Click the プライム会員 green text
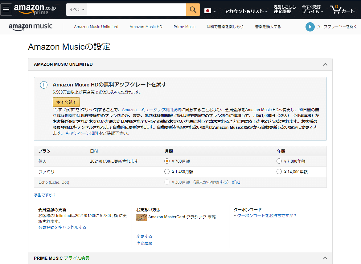Image resolution: width=361 pixels, height=264 pixels. coord(77,258)
